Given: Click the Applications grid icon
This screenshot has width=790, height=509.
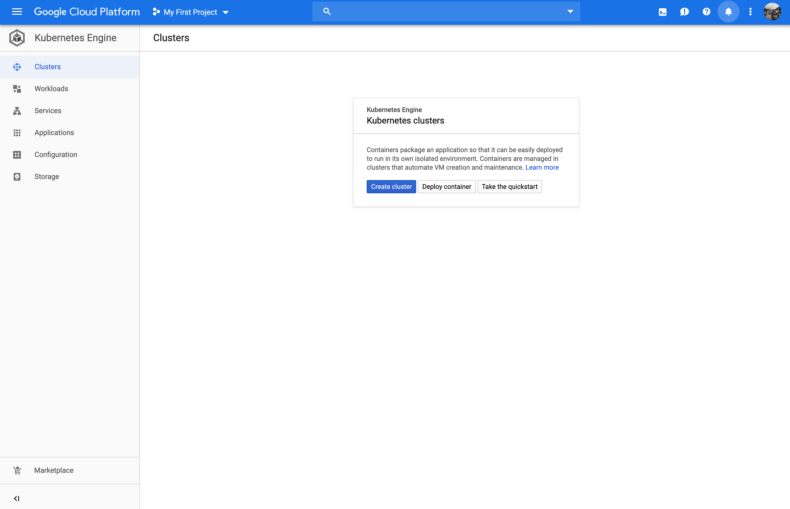Looking at the screenshot, I should coord(17,133).
